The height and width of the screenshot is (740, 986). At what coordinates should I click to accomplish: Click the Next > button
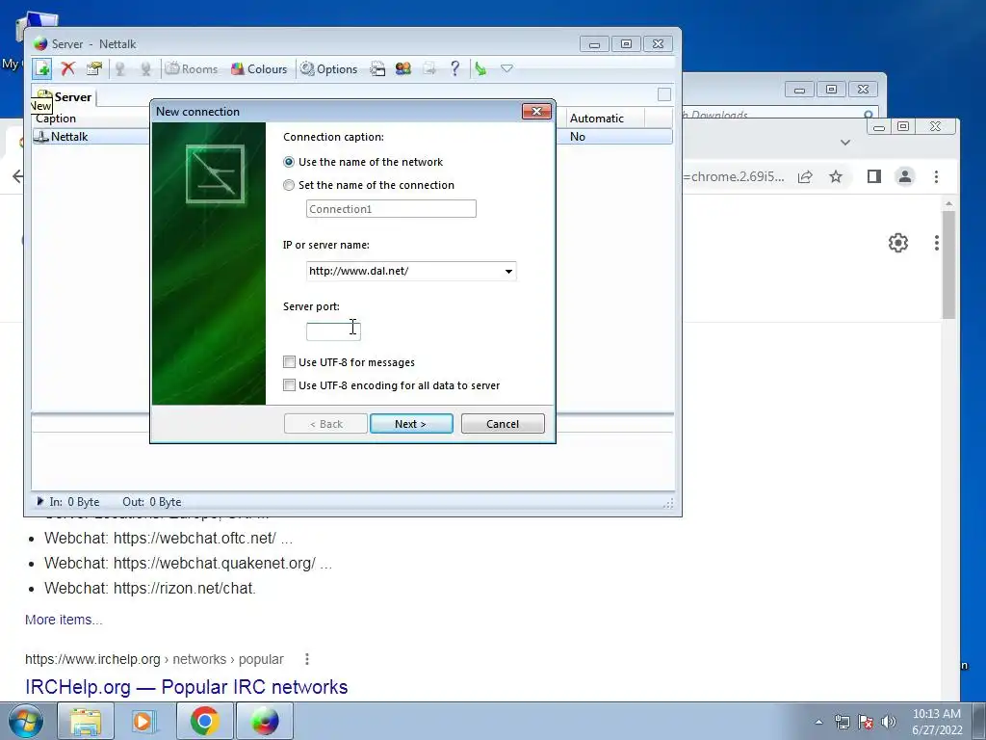coord(411,424)
